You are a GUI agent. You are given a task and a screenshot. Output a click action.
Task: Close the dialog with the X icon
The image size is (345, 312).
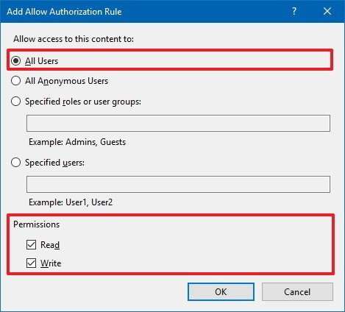point(327,11)
